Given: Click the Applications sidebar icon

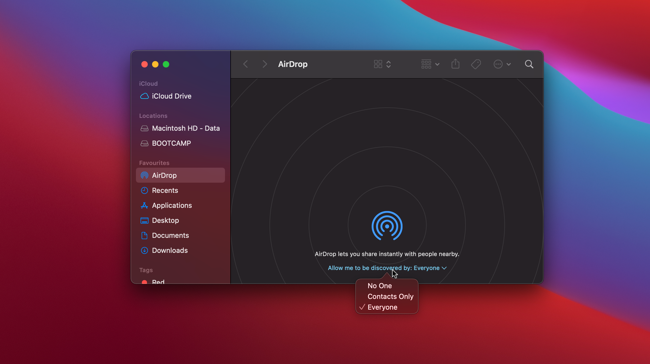Looking at the screenshot, I should pyautogui.click(x=145, y=205).
